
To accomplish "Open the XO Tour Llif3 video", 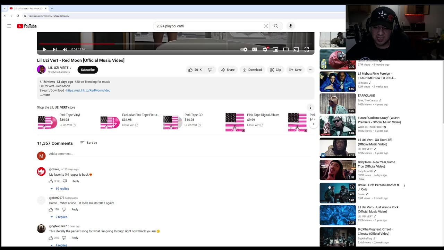I will (338, 148).
